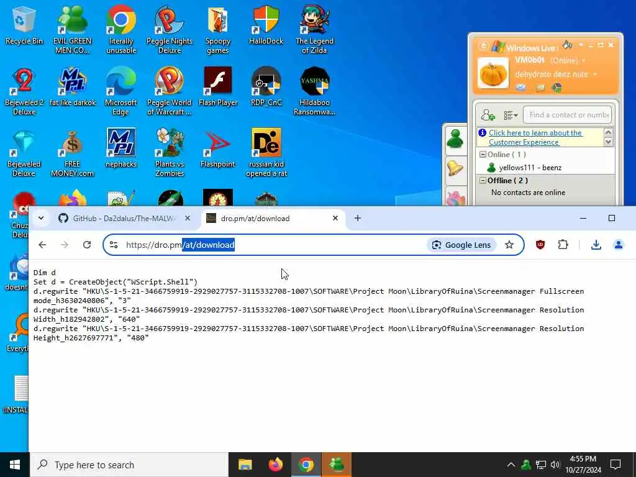Open Firefox from the taskbar

tap(276, 465)
